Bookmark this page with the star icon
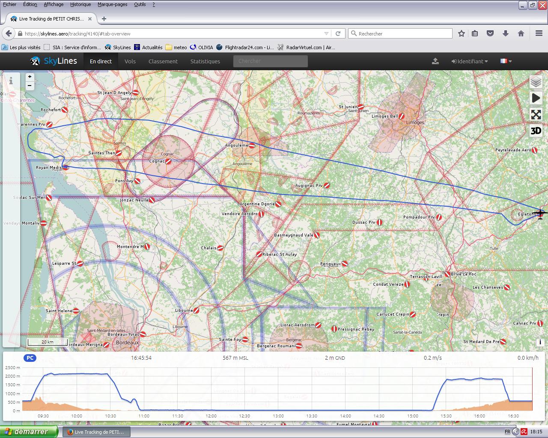Screen dimensions: 548x438 (461, 33)
